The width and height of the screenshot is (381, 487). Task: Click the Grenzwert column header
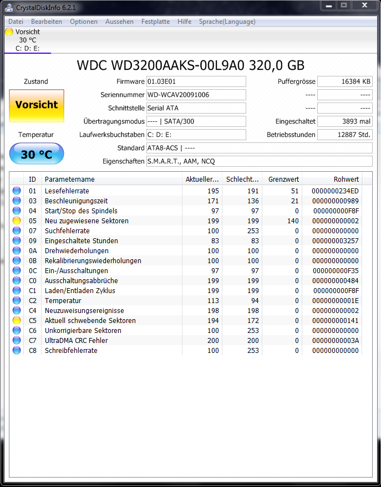(x=282, y=179)
